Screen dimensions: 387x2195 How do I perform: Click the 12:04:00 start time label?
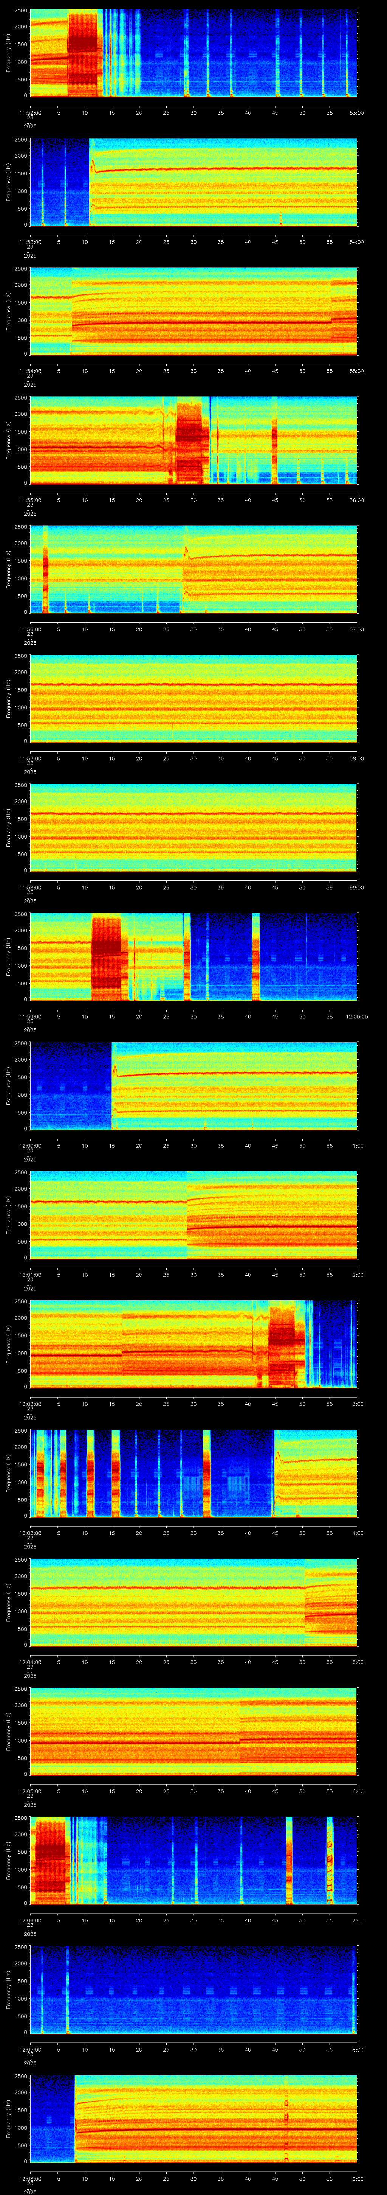point(30,1662)
